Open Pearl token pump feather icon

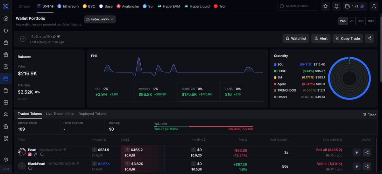[x=36, y=154]
